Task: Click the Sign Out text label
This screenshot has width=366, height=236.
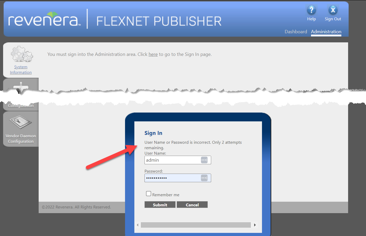Action: tap(333, 19)
